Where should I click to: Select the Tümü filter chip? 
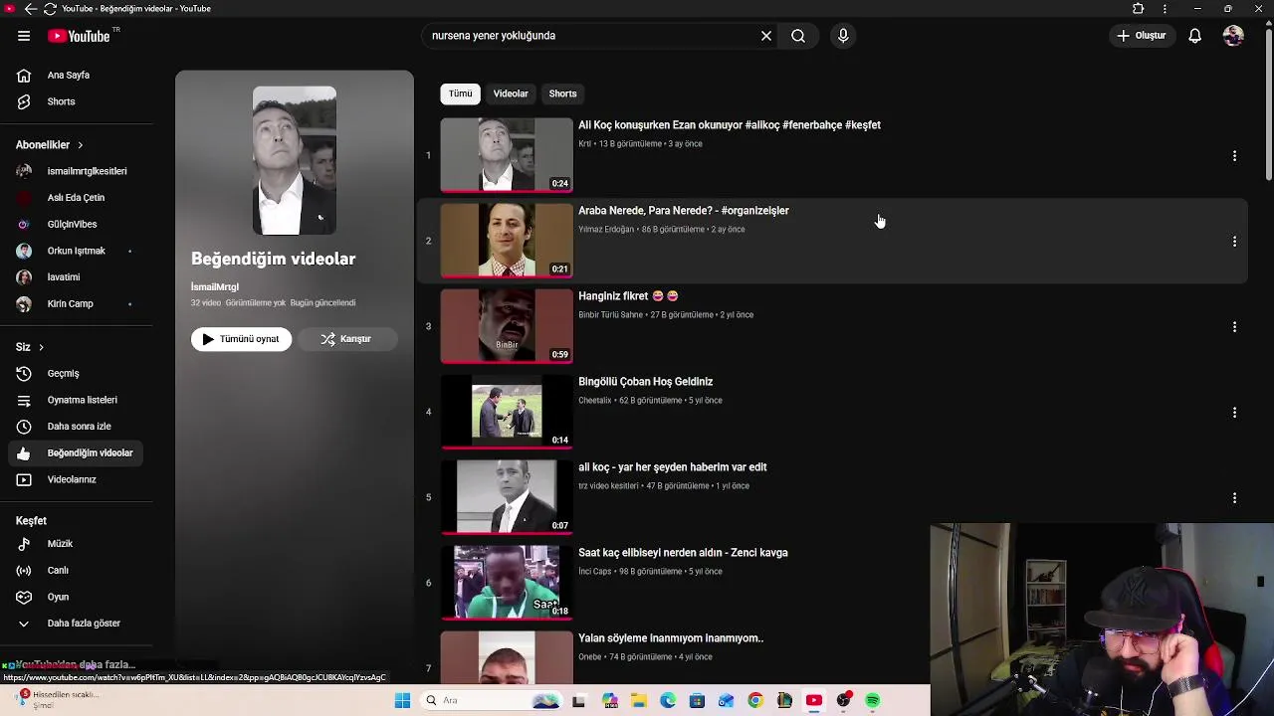[x=460, y=93]
